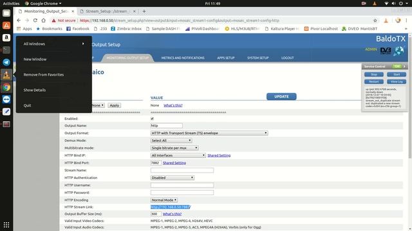Image resolution: width=412 pixels, height=231 pixels.
Task: Go back with the browser back arrow
Action: (19, 21)
